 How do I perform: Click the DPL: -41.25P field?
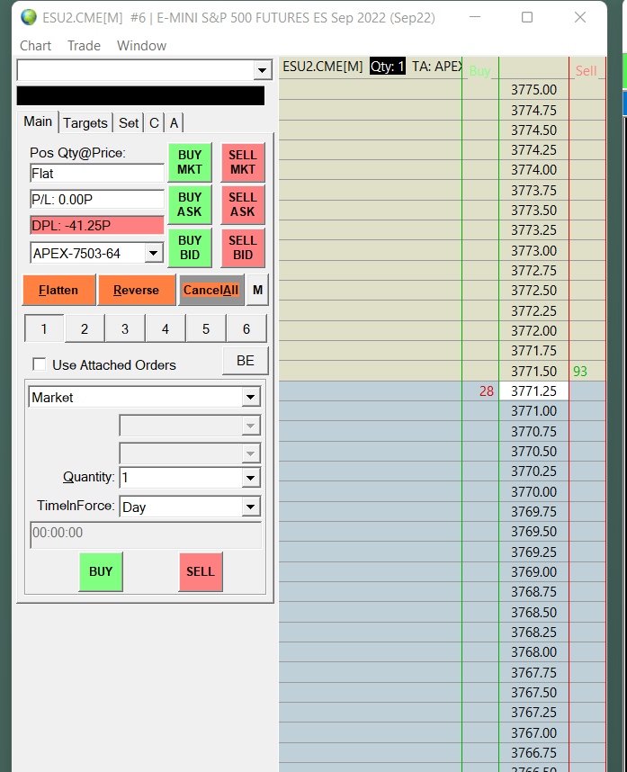point(97,226)
